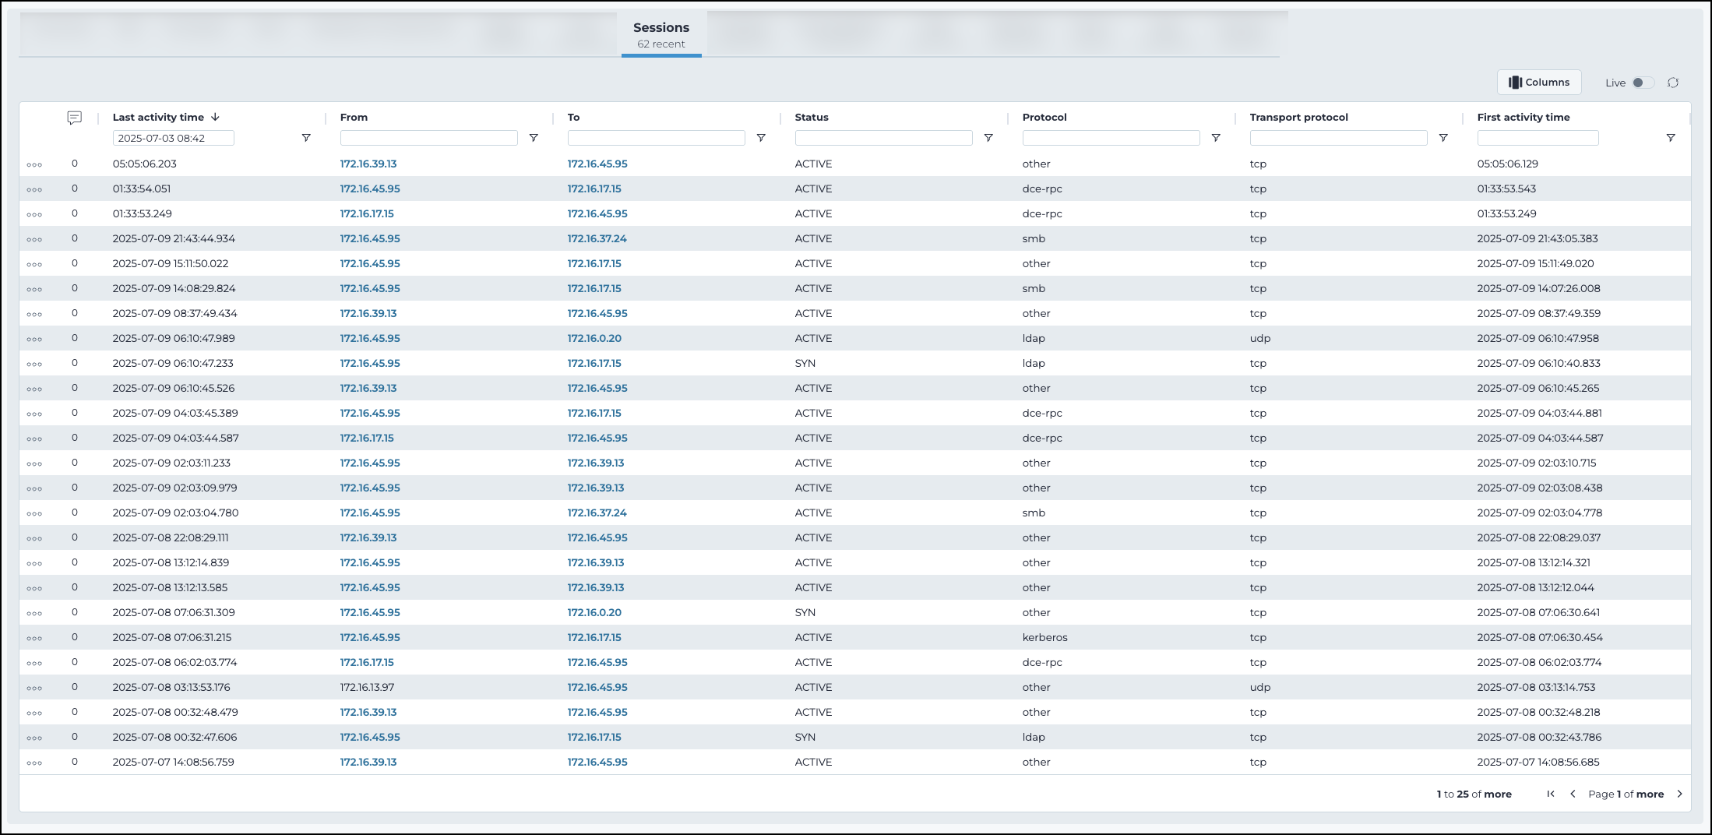Select the Sessions tab
Image resolution: width=1712 pixels, height=835 pixels.
point(661,34)
